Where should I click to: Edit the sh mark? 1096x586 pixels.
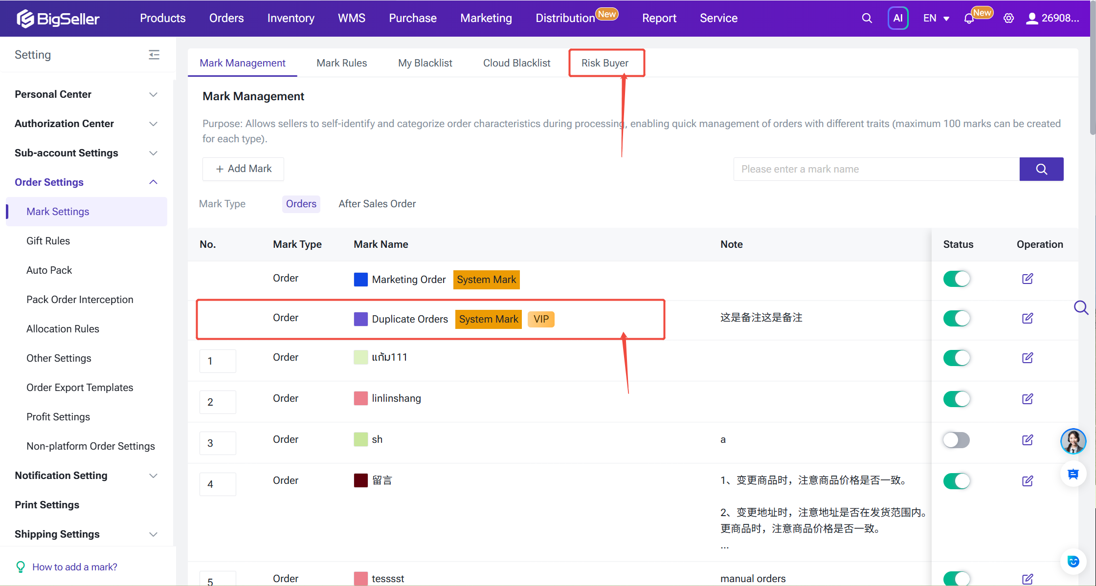point(1028,440)
